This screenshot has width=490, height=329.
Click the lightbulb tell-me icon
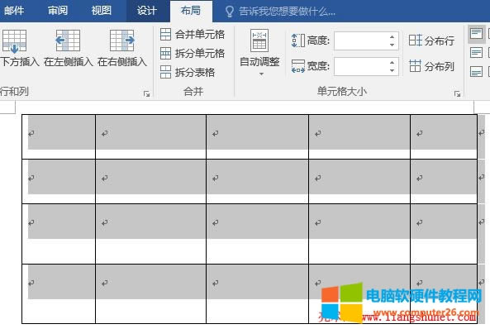(230, 12)
